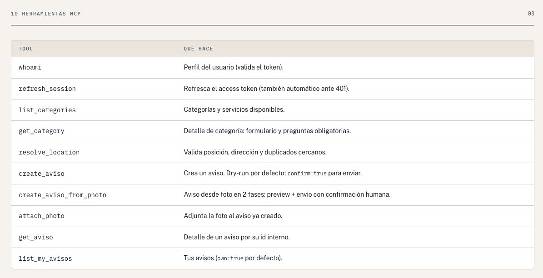The image size is (543, 278).
Task: Click the 'Valida posición, dirección' description
Action: pos(255,152)
